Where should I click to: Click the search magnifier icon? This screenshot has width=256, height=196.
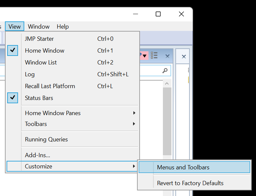click(x=165, y=71)
